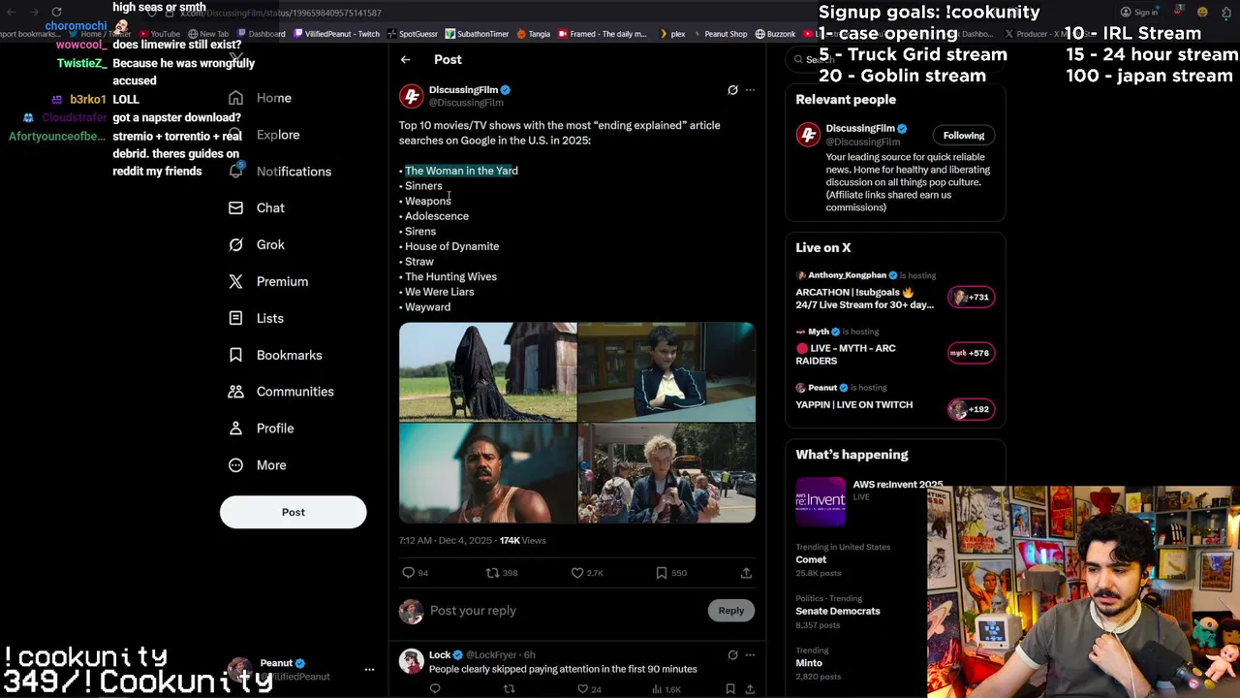The height and width of the screenshot is (698, 1240).
Task: Toggle Following button for DiscussingFilm
Action: tap(964, 136)
